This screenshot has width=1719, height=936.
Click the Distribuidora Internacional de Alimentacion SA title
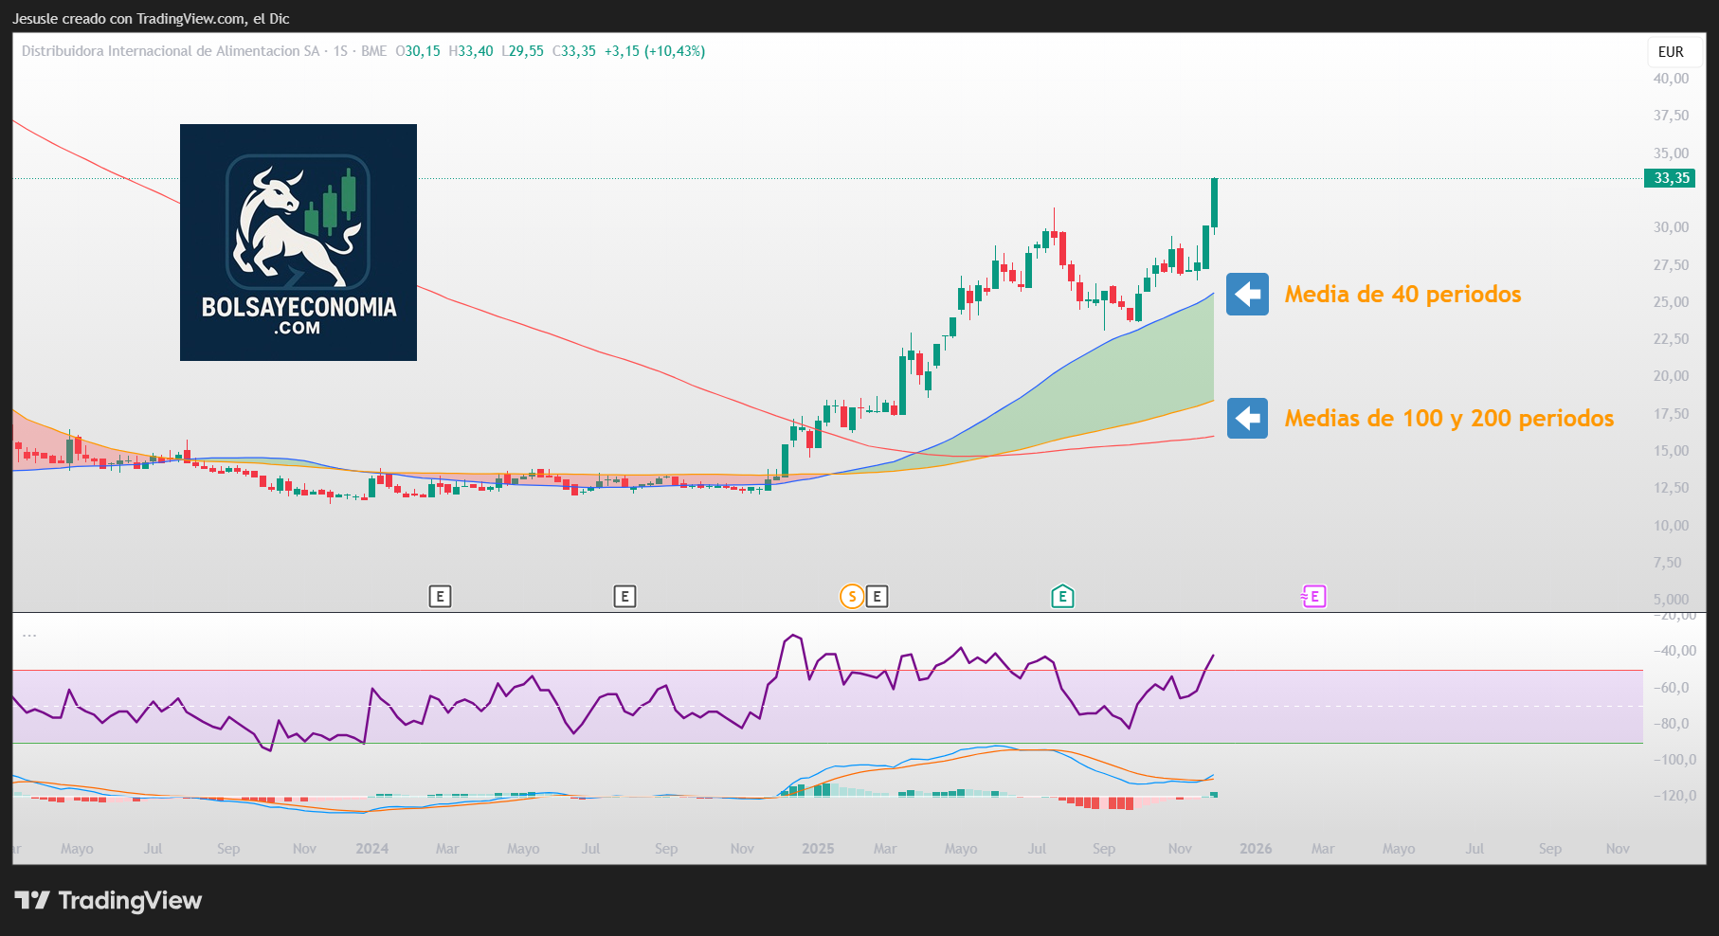(x=171, y=51)
